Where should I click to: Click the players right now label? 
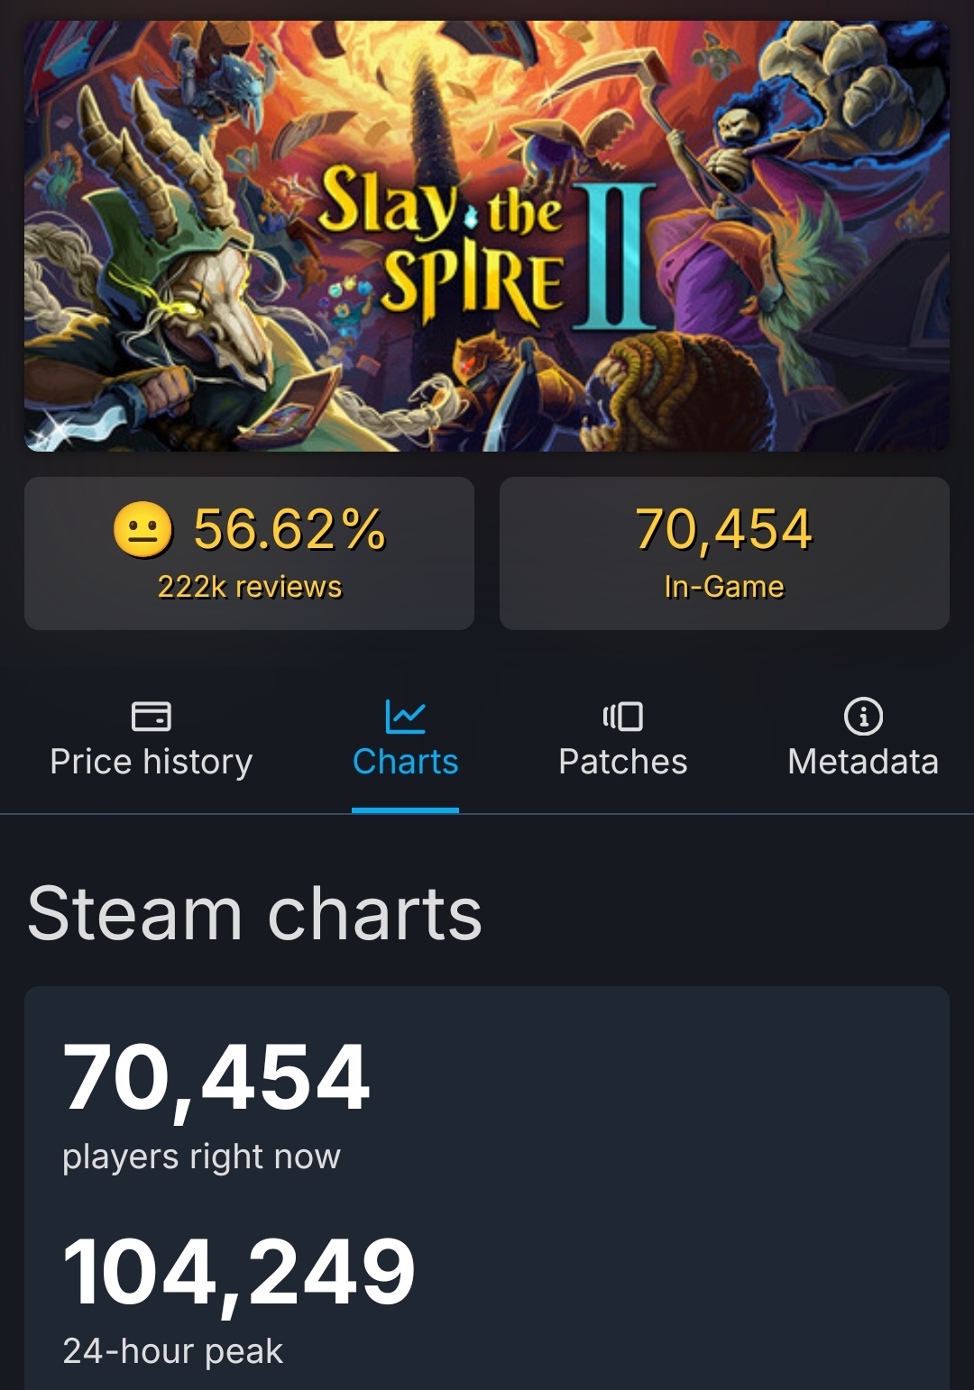click(202, 1157)
